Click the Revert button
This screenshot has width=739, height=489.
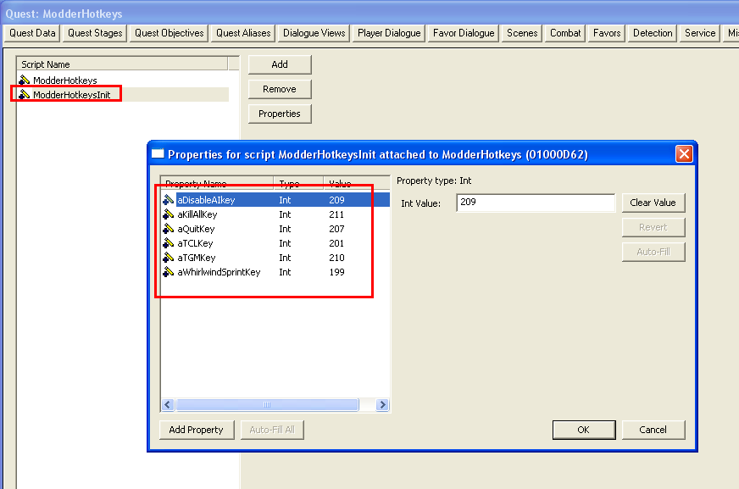[x=653, y=227]
